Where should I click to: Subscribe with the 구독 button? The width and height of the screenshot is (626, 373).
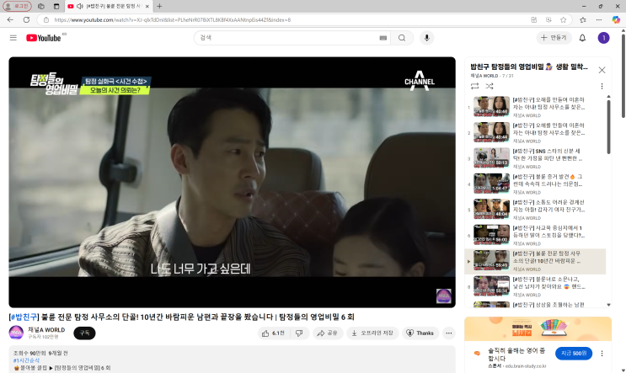click(84, 333)
